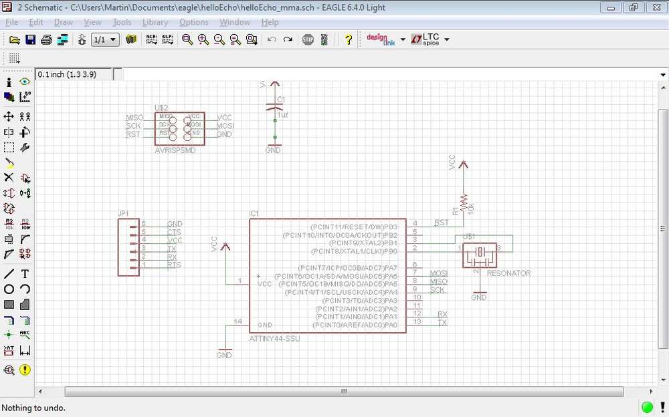
Task: Select the Name tool
Action: pos(9,224)
